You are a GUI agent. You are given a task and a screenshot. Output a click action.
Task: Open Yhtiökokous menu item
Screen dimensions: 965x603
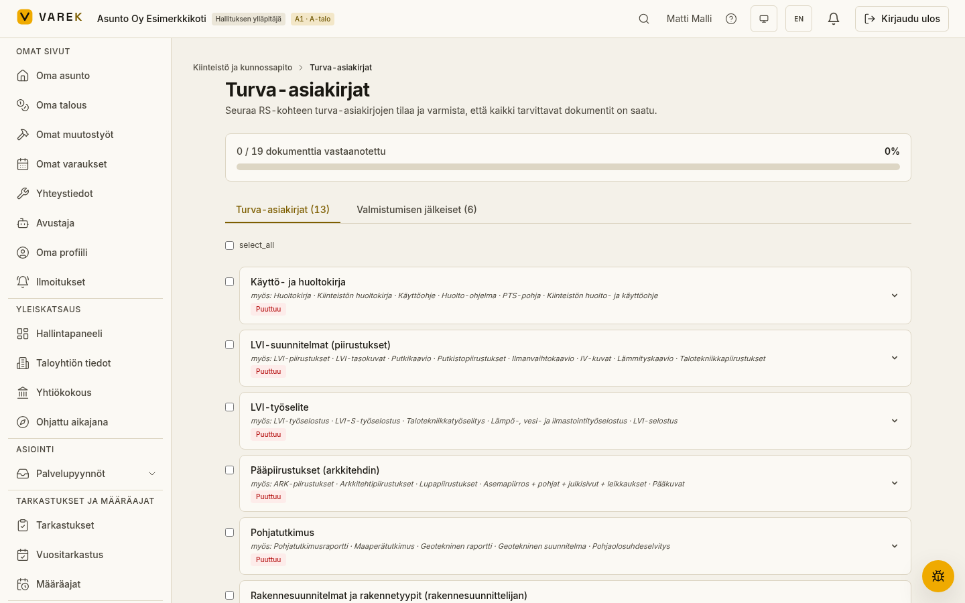point(85,393)
